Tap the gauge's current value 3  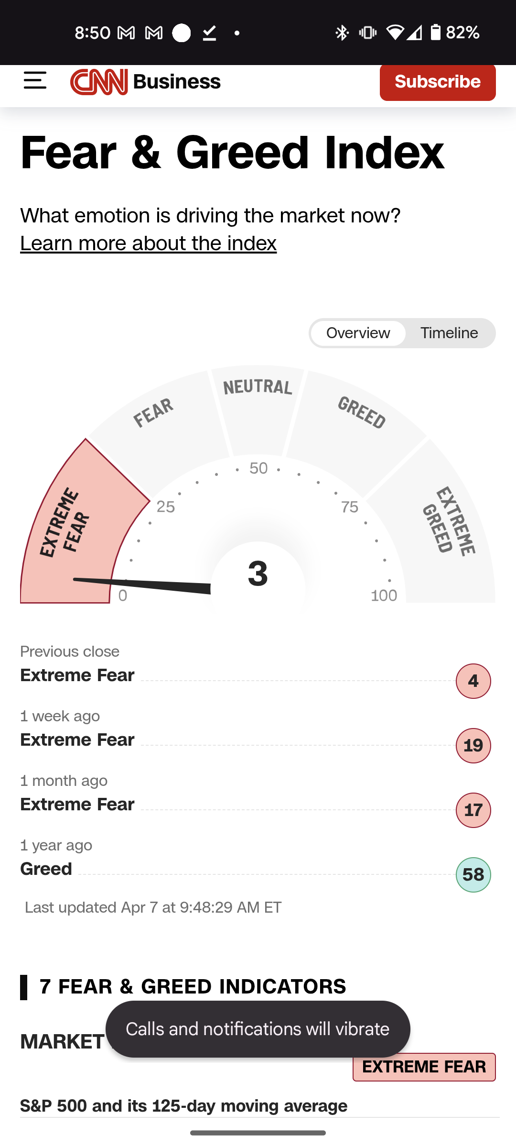point(258,573)
